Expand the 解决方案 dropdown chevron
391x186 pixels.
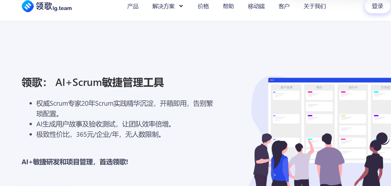[x=181, y=6]
